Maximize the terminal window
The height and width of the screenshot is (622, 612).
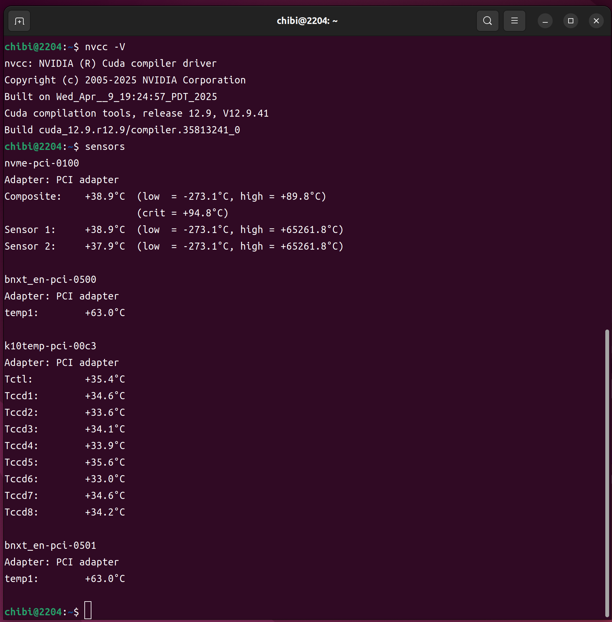pyautogui.click(x=570, y=21)
